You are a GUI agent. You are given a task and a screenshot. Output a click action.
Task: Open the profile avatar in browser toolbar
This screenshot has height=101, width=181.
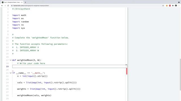coord(176,6)
